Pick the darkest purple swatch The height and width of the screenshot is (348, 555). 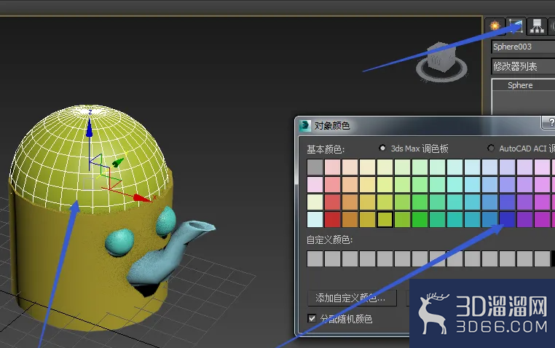pyautogui.click(x=524, y=219)
